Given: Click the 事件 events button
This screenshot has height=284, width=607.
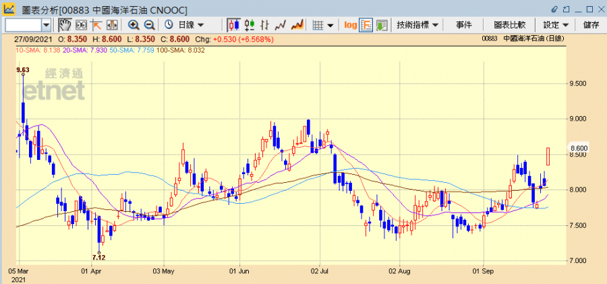Looking at the screenshot, I should click(464, 25).
